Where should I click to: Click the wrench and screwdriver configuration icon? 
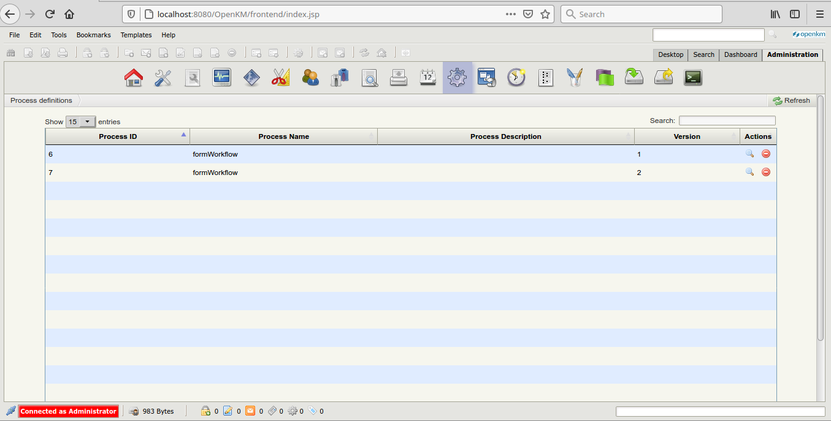pos(163,78)
